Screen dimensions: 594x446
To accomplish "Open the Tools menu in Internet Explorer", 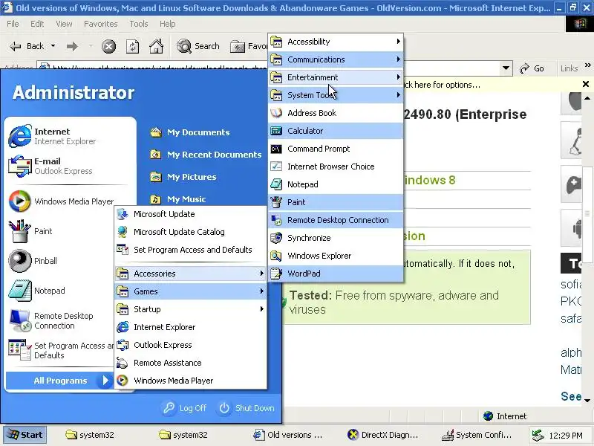I will point(139,24).
